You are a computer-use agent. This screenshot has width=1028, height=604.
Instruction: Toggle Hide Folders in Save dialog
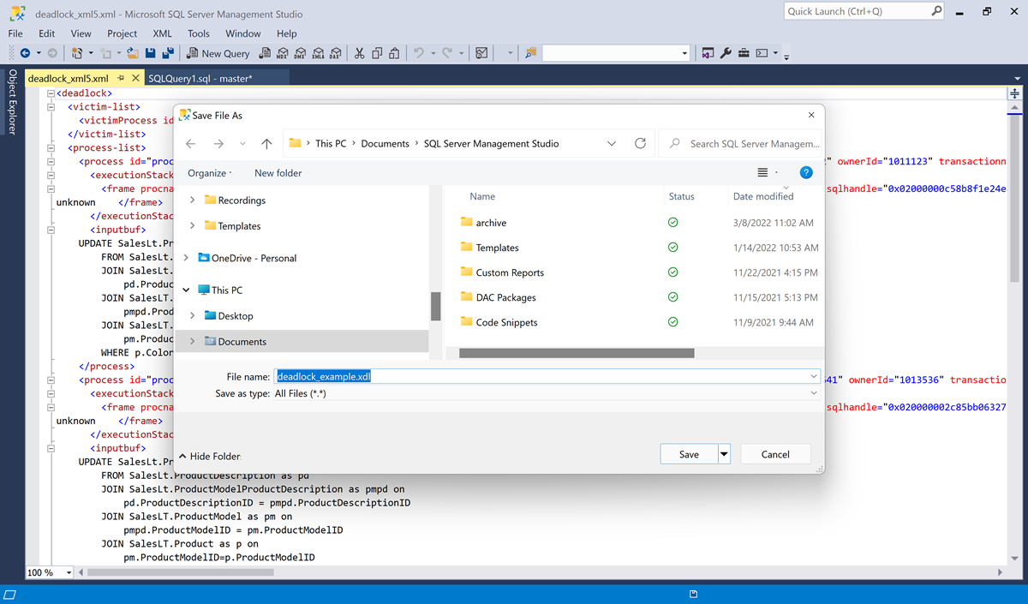pyautogui.click(x=210, y=456)
